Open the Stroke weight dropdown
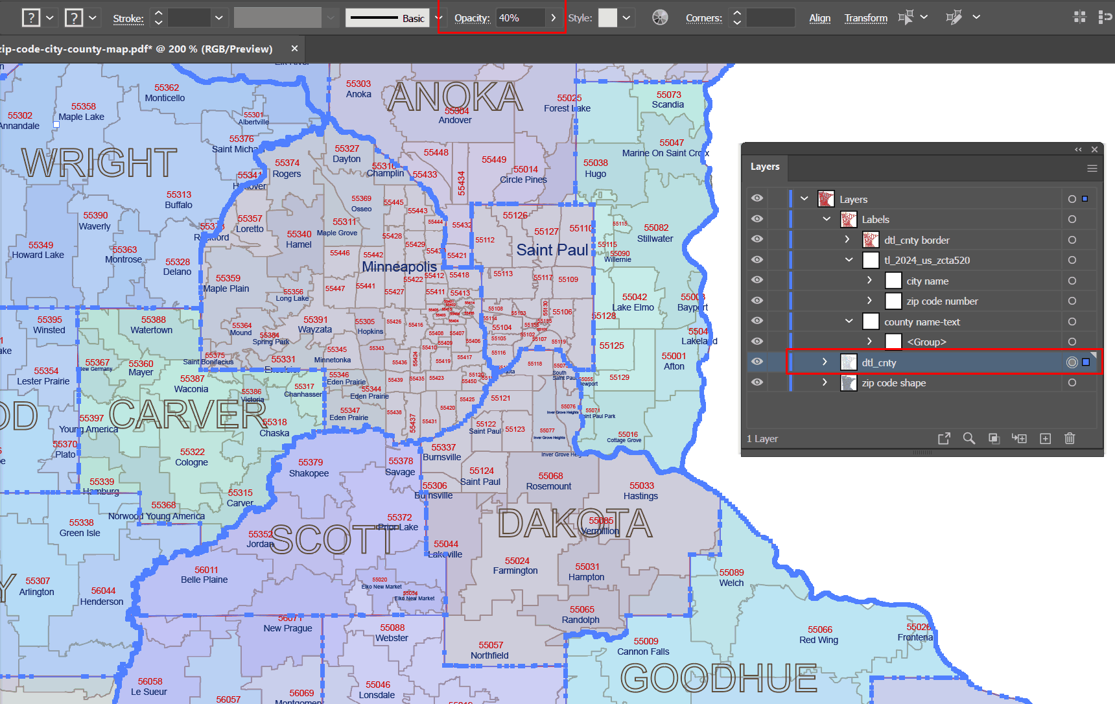The width and height of the screenshot is (1115, 704). [219, 18]
